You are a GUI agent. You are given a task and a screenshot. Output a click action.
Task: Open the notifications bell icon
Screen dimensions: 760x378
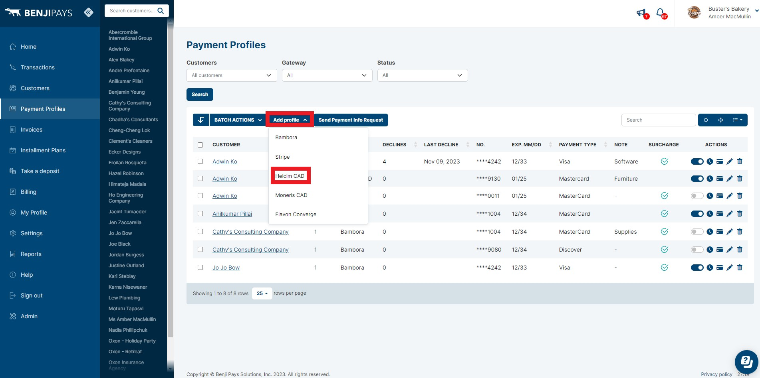pos(660,13)
